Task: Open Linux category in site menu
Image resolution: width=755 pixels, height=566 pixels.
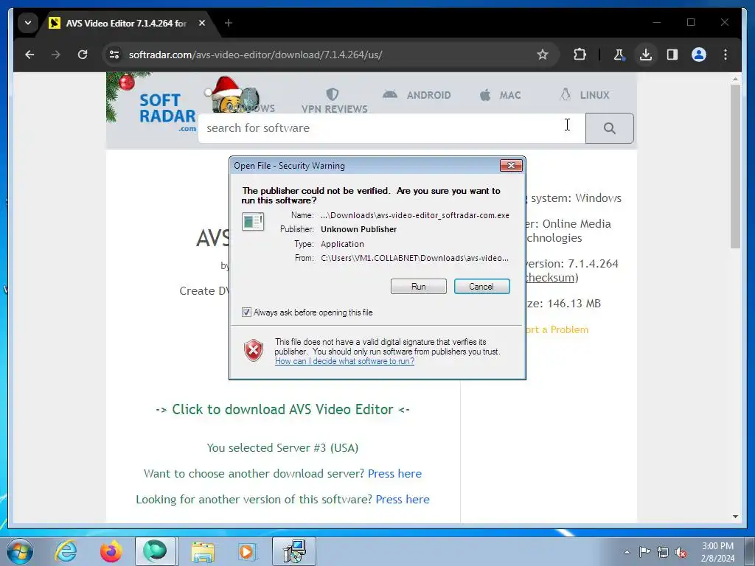Action: [585, 95]
